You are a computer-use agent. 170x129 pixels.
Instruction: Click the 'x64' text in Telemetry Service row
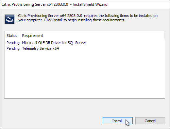[x=56, y=48]
